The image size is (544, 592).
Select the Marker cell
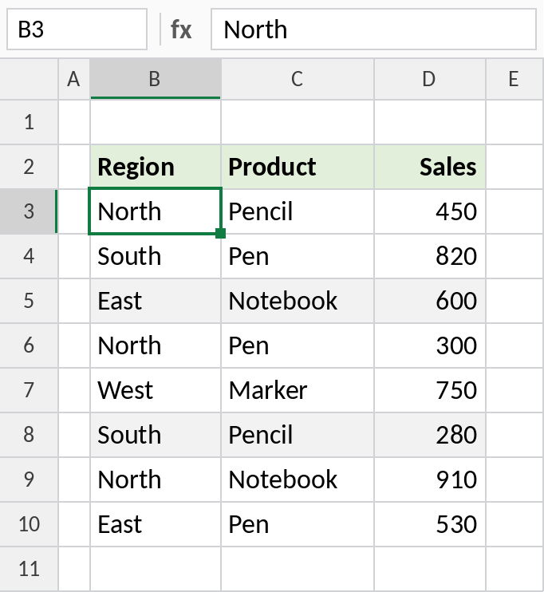298,390
